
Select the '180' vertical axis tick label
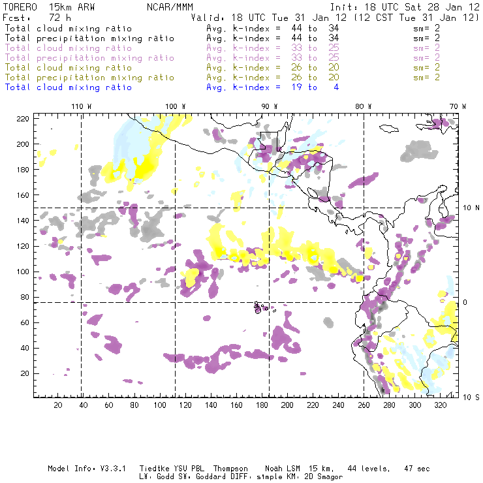[x=23, y=170]
